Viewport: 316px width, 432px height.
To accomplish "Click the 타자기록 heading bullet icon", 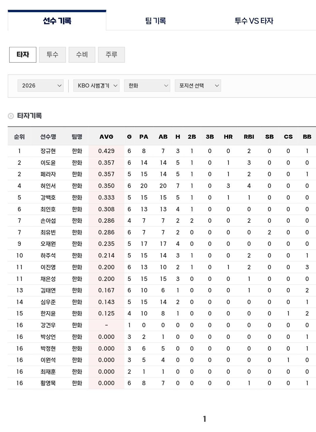I will (11, 116).
